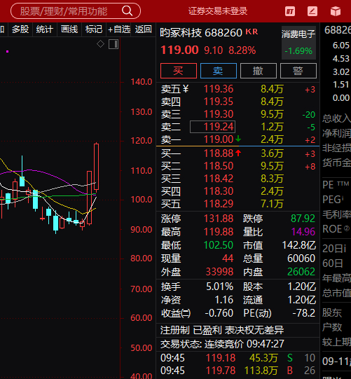351x379 pixels.
Task: Select the 买三 price 118.42
Action: tap(219, 179)
